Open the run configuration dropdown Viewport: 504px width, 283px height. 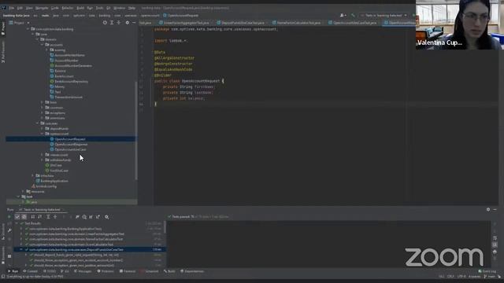tap(384, 15)
